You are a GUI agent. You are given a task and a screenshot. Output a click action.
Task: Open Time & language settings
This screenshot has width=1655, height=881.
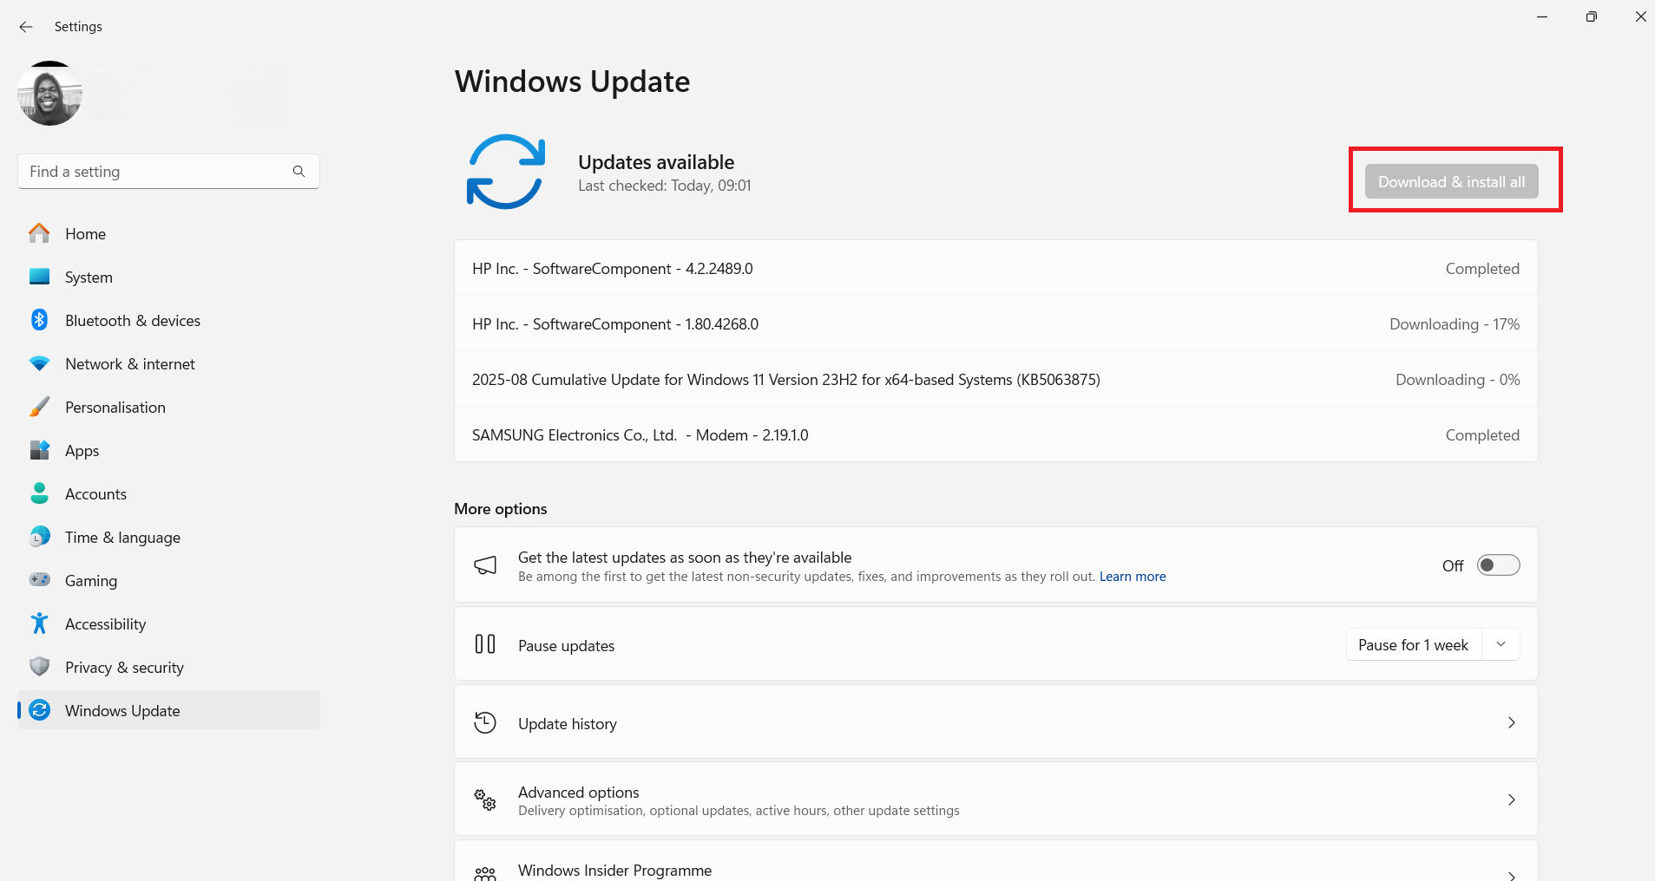click(x=121, y=537)
